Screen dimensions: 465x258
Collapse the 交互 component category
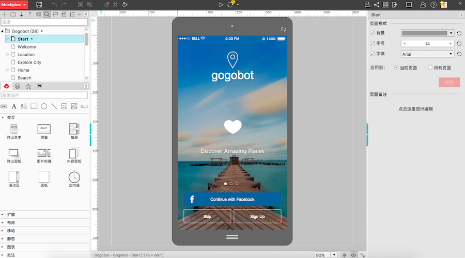[x=3, y=118]
